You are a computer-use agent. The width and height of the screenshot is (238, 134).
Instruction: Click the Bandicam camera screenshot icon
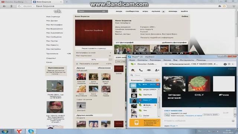[181, 53]
